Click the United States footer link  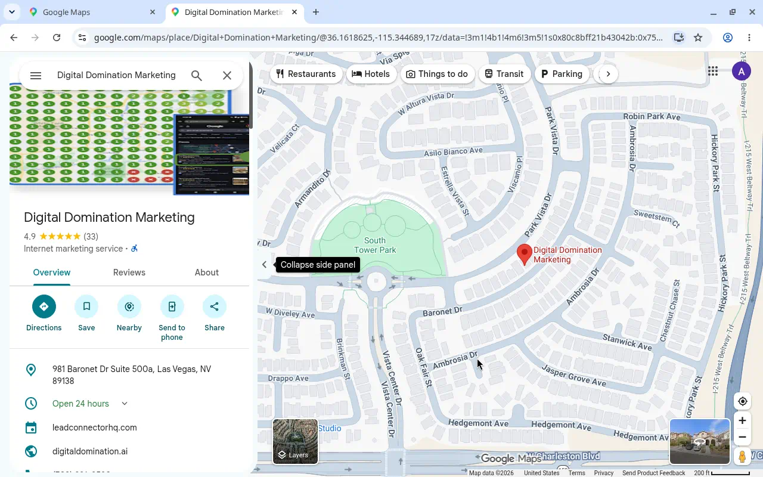(x=541, y=473)
